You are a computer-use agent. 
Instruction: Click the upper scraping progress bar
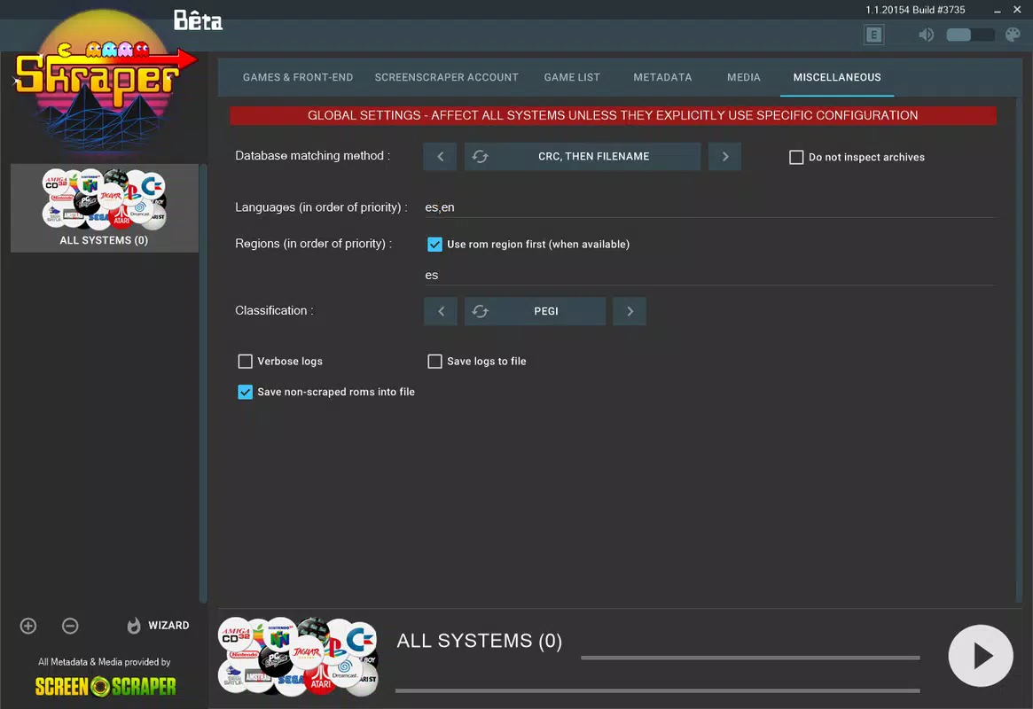tap(750, 658)
